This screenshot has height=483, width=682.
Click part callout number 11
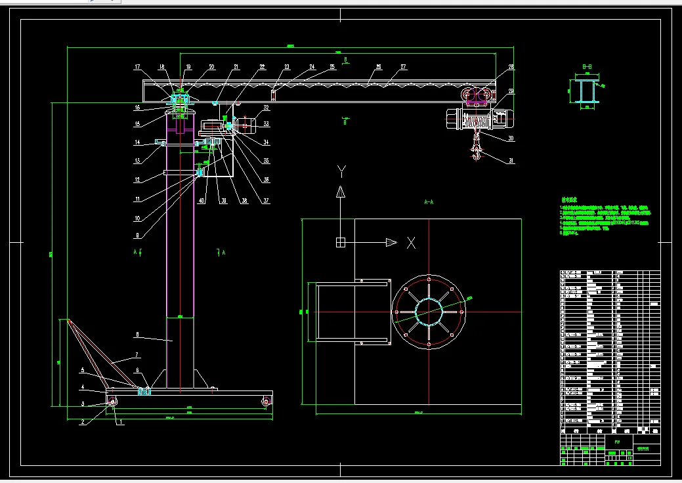[x=137, y=199]
